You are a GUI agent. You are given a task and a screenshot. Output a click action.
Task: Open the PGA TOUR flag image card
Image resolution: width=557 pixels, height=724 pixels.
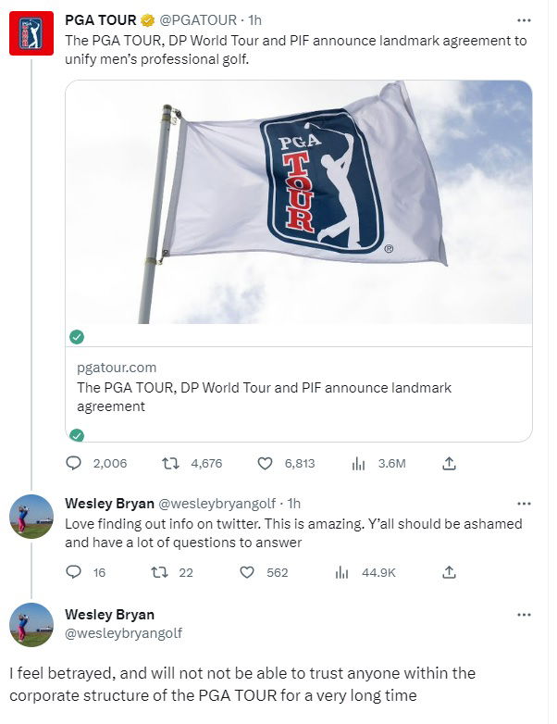(299, 202)
